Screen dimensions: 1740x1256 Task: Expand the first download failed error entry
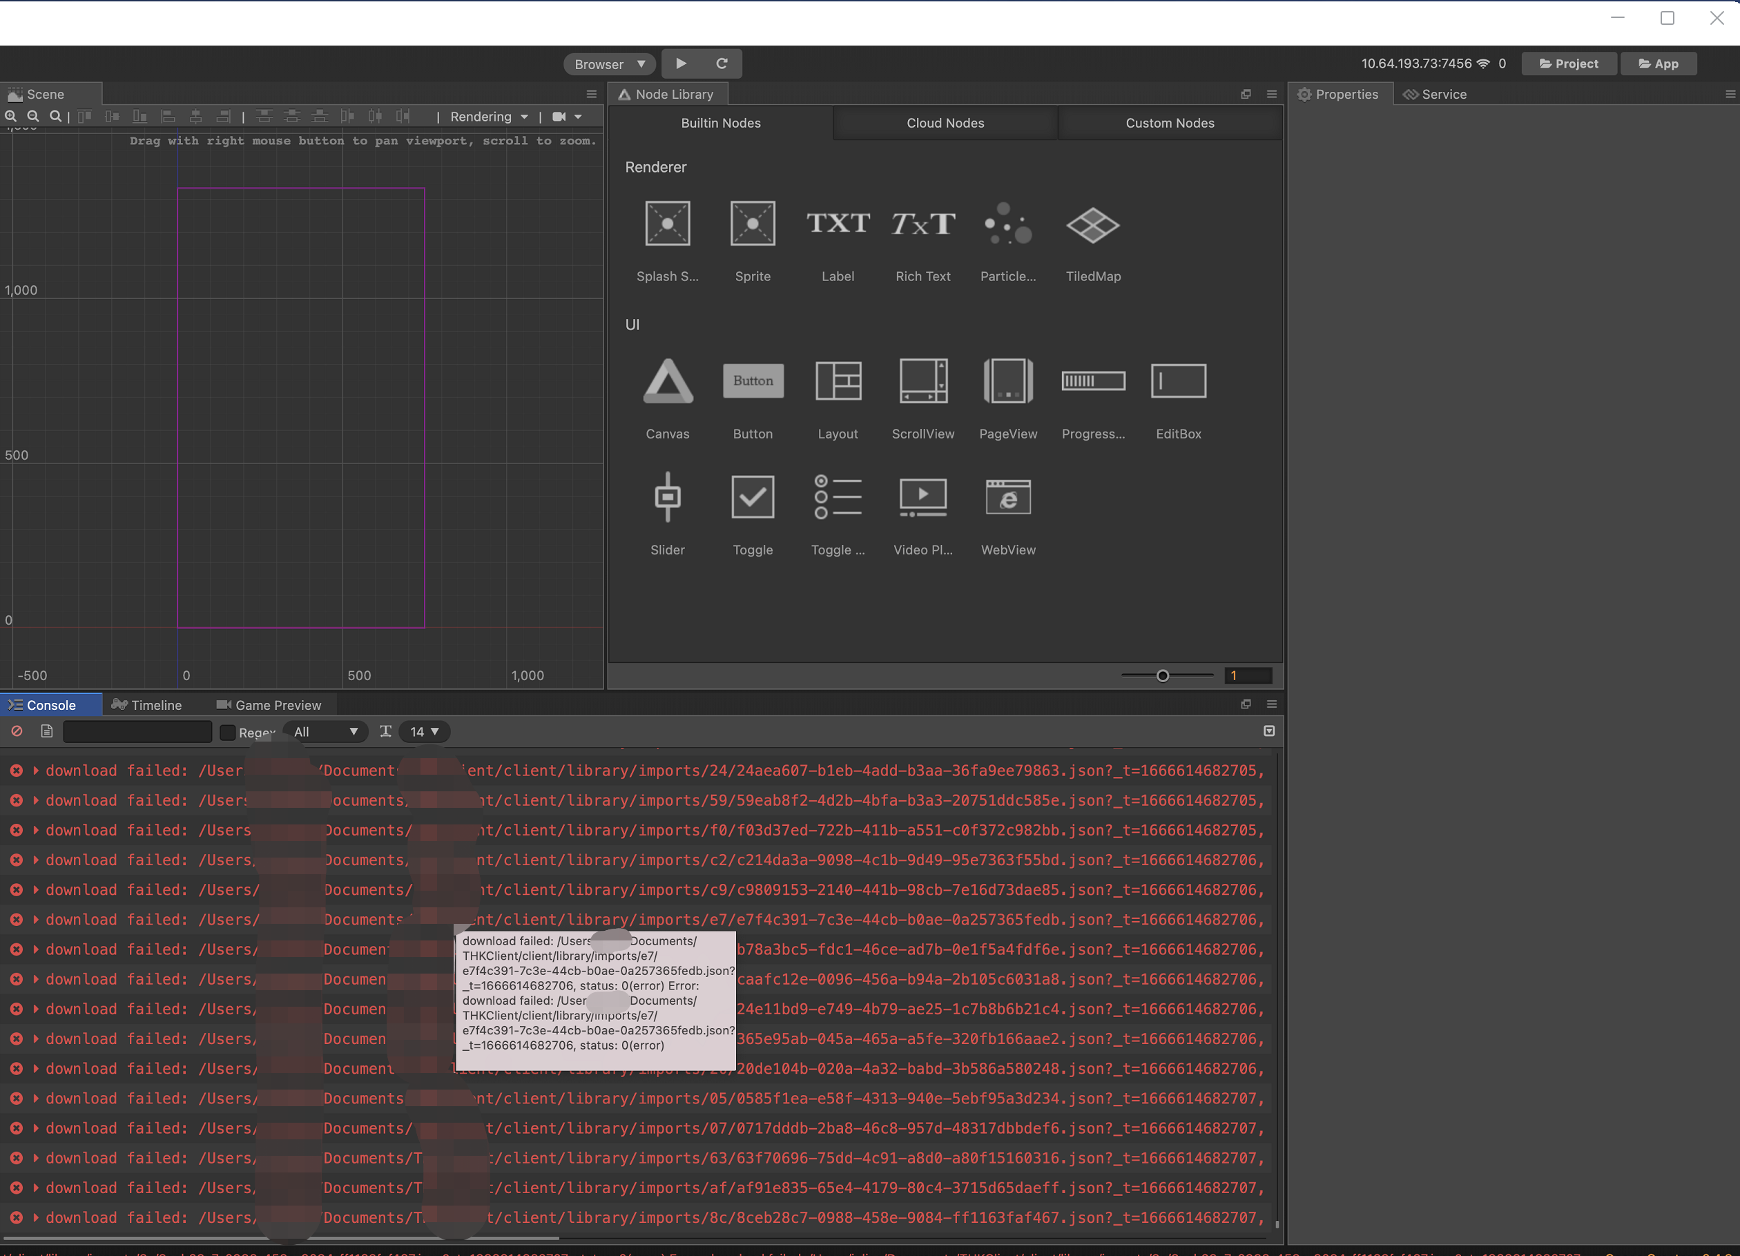point(35,771)
